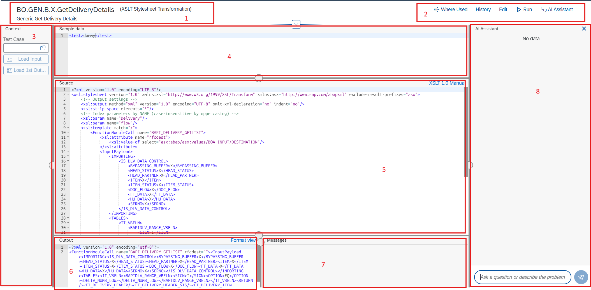The height and width of the screenshot is (290, 591).
Task: Run the XSLT transformation
Action: [x=524, y=10]
